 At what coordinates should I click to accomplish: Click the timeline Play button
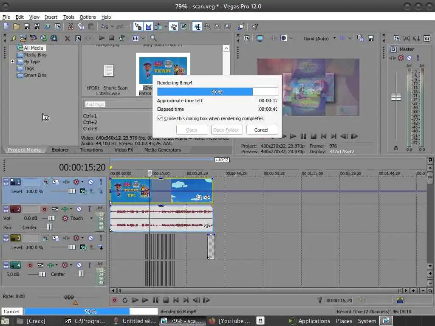point(145,300)
